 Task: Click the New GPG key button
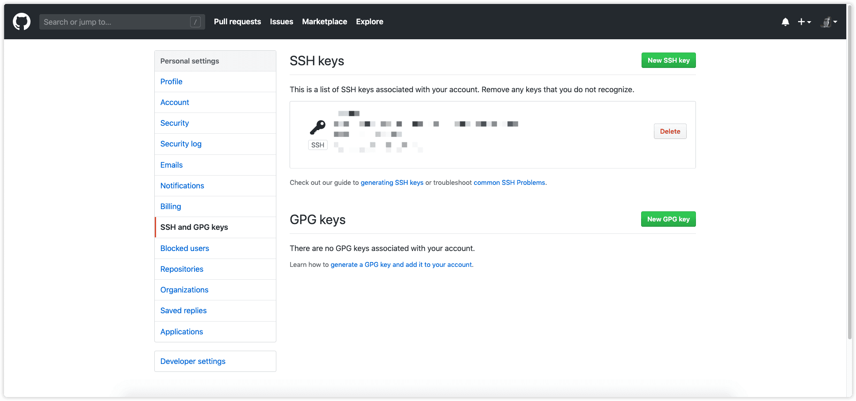[x=669, y=219]
